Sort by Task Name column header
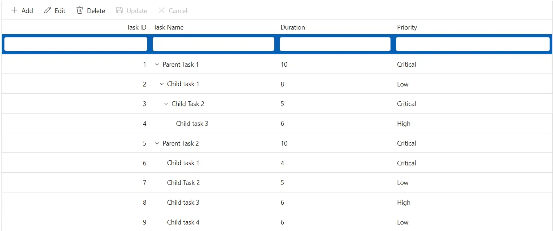This screenshot has height=231, width=553. (169, 27)
